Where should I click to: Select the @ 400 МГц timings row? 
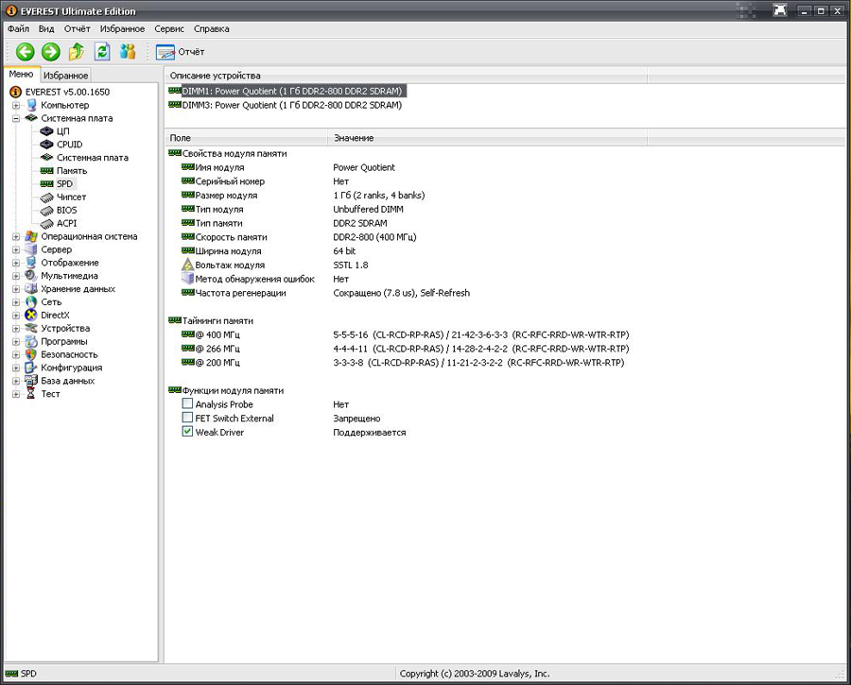click(x=405, y=334)
